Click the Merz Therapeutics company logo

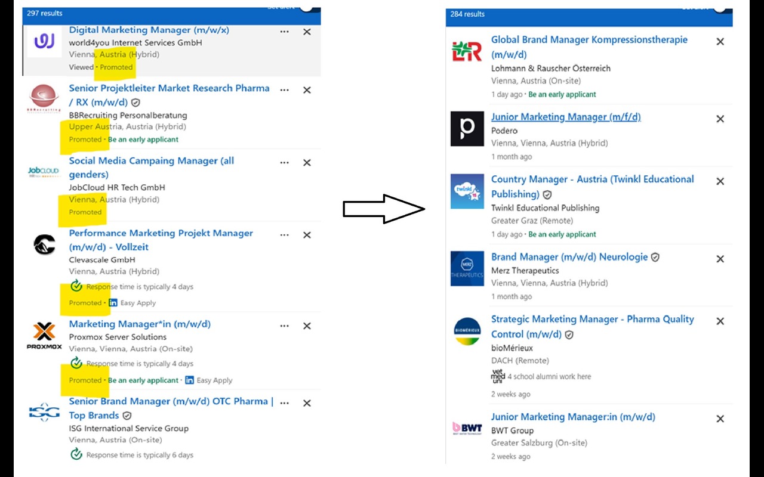(x=467, y=268)
